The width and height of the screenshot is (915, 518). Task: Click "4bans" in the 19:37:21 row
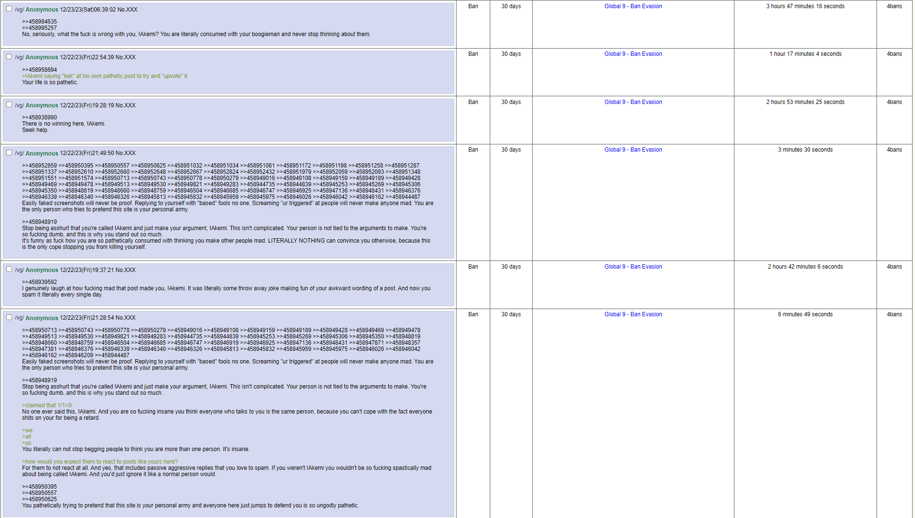pyautogui.click(x=894, y=267)
